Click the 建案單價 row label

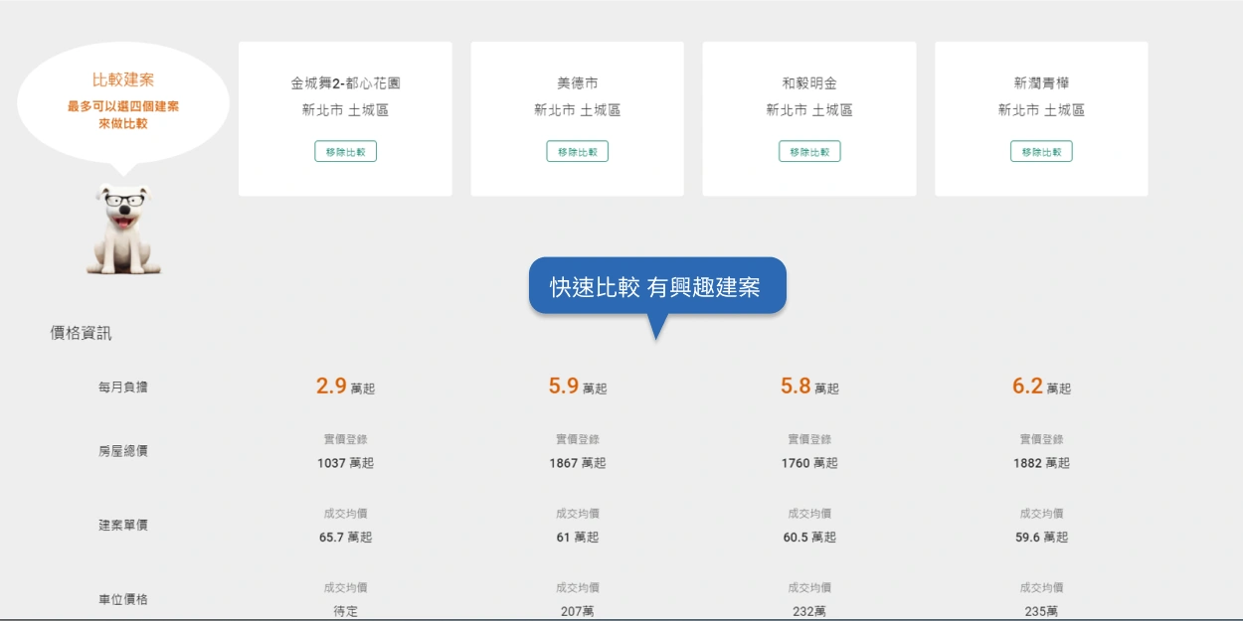point(123,525)
